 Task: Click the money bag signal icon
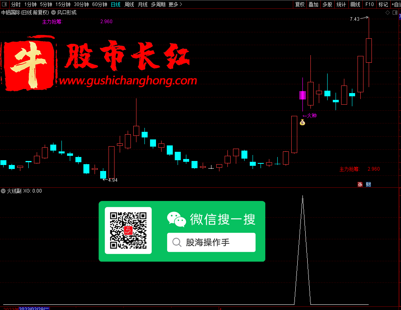pyautogui.click(x=302, y=123)
